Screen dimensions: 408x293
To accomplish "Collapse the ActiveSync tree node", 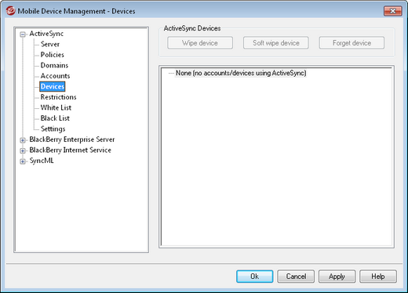I will click(23, 34).
